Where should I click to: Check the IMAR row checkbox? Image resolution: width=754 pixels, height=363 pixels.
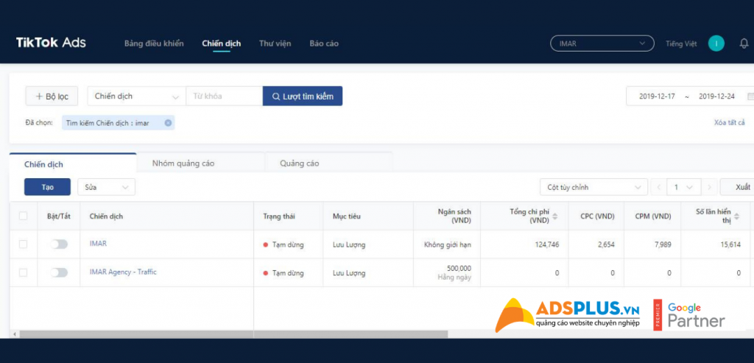(x=23, y=244)
